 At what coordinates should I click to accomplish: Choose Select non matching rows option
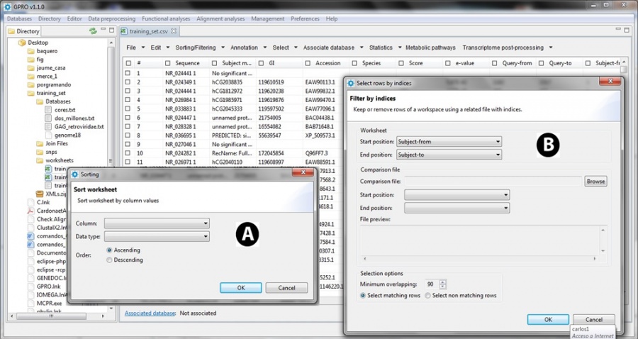428,296
